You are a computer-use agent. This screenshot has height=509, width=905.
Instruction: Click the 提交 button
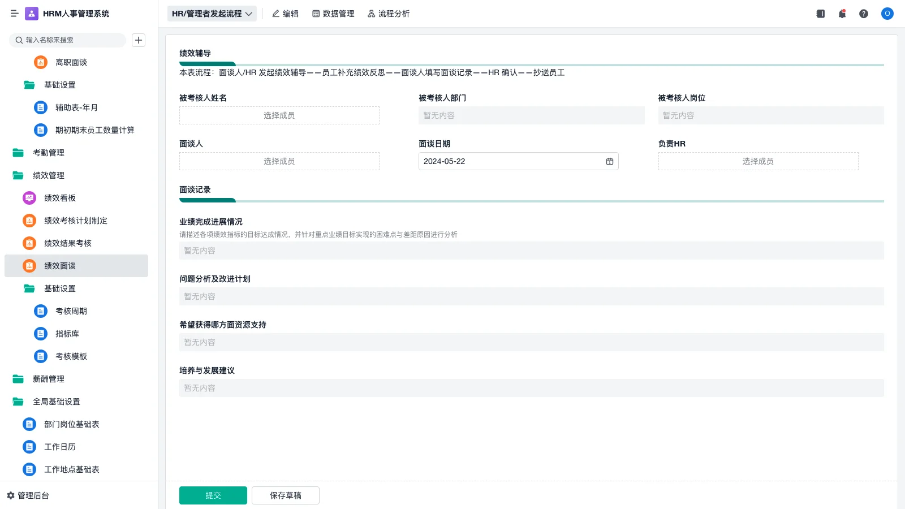pos(213,495)
